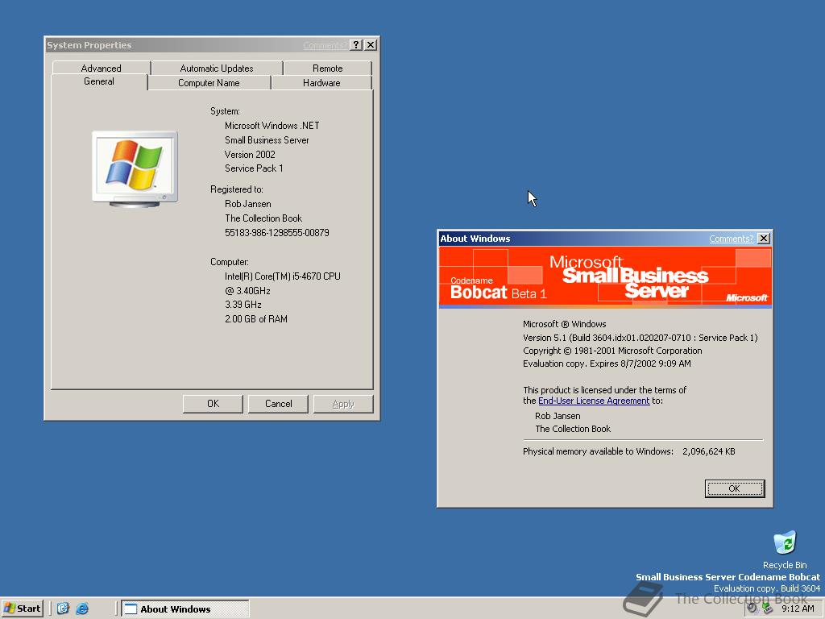825x619 pixels.
Task: Click the 'Intel(R) Core(TM) i5-4670 CPU' text
Action: pyautogui.click(x=283, y=276)
